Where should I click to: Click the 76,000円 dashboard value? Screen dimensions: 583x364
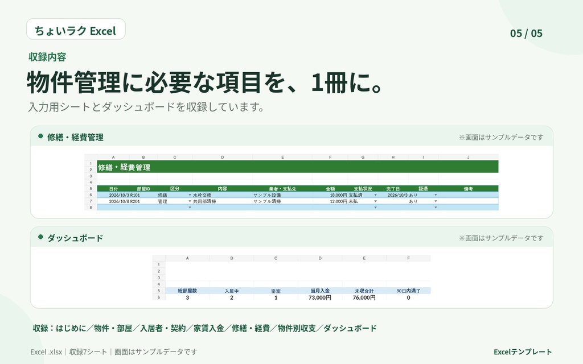364,297
